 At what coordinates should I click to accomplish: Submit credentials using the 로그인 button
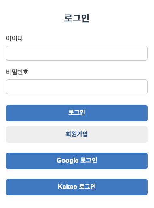[x=77, y=113]
